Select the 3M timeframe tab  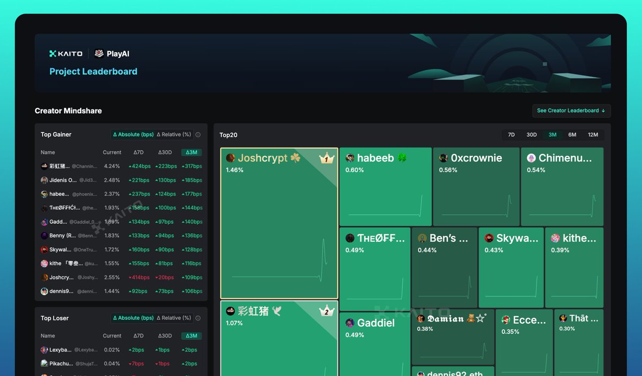553,135
